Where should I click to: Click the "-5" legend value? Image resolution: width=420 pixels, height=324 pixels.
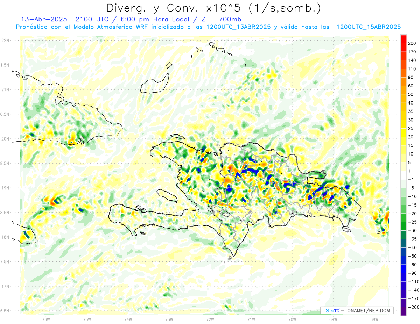(x=411, y=188)
